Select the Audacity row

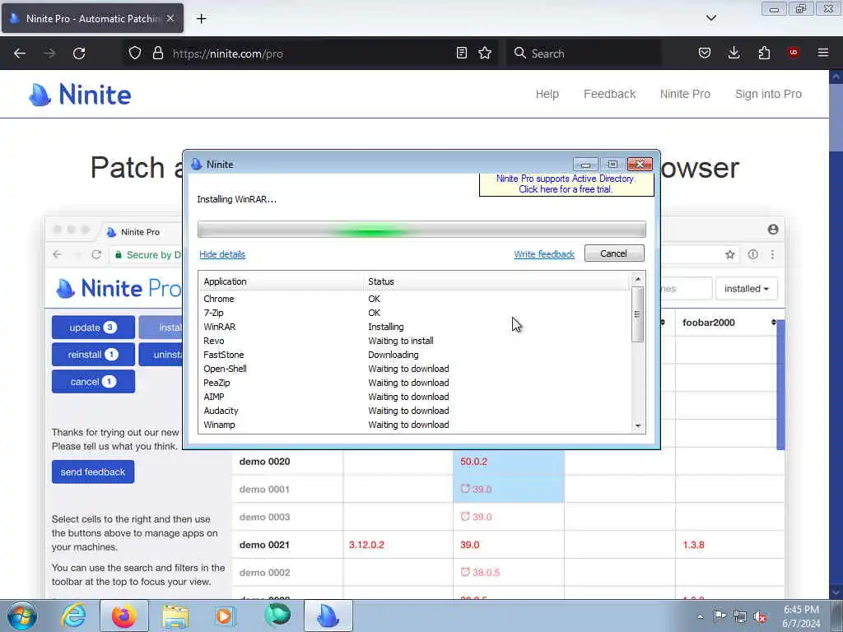point(414,411)
